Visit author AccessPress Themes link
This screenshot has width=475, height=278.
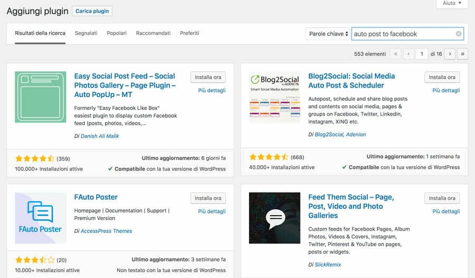tap(106, 231)
